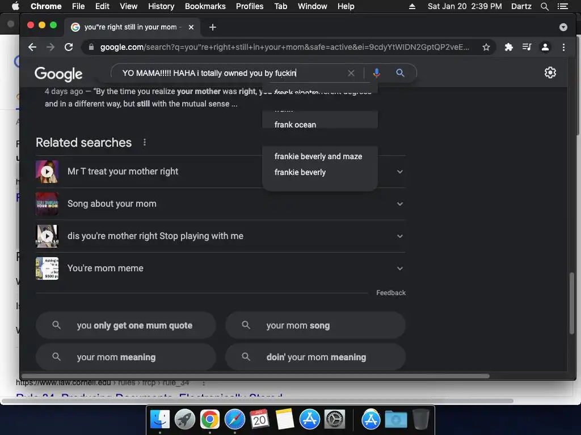The width and height of the screenshot is (581, 435).
Task: Open Trash in the Dock
Action: click(x=420, y=419)
